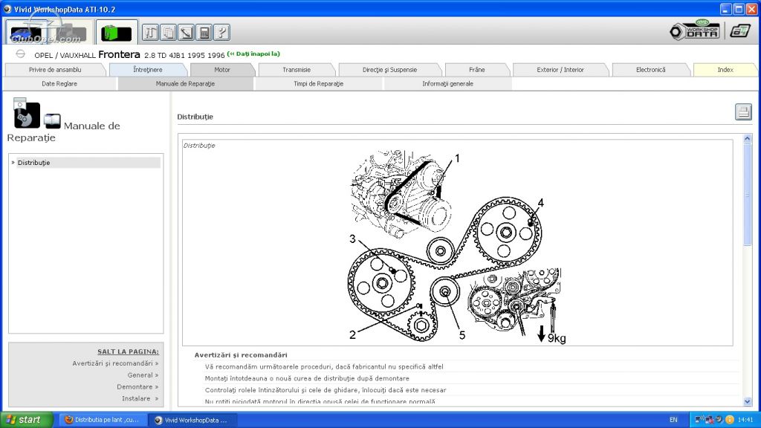
Task: Click the line 'Controlați rolele întinzătorului'
Action: 326,390
